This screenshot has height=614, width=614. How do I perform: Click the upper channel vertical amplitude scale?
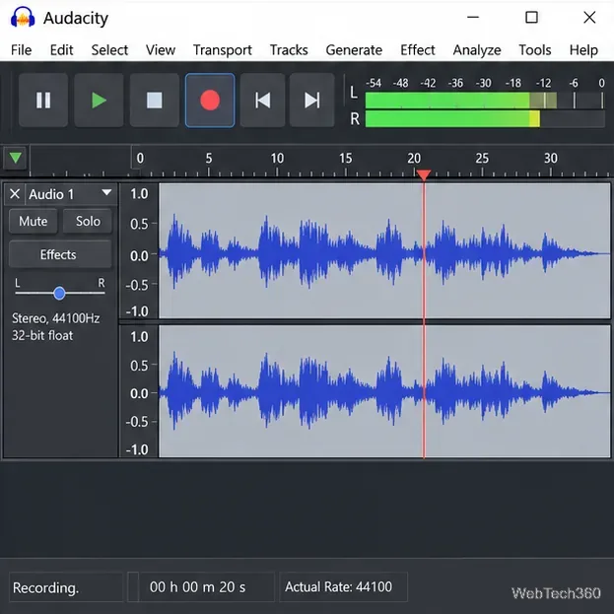(139, 251)
